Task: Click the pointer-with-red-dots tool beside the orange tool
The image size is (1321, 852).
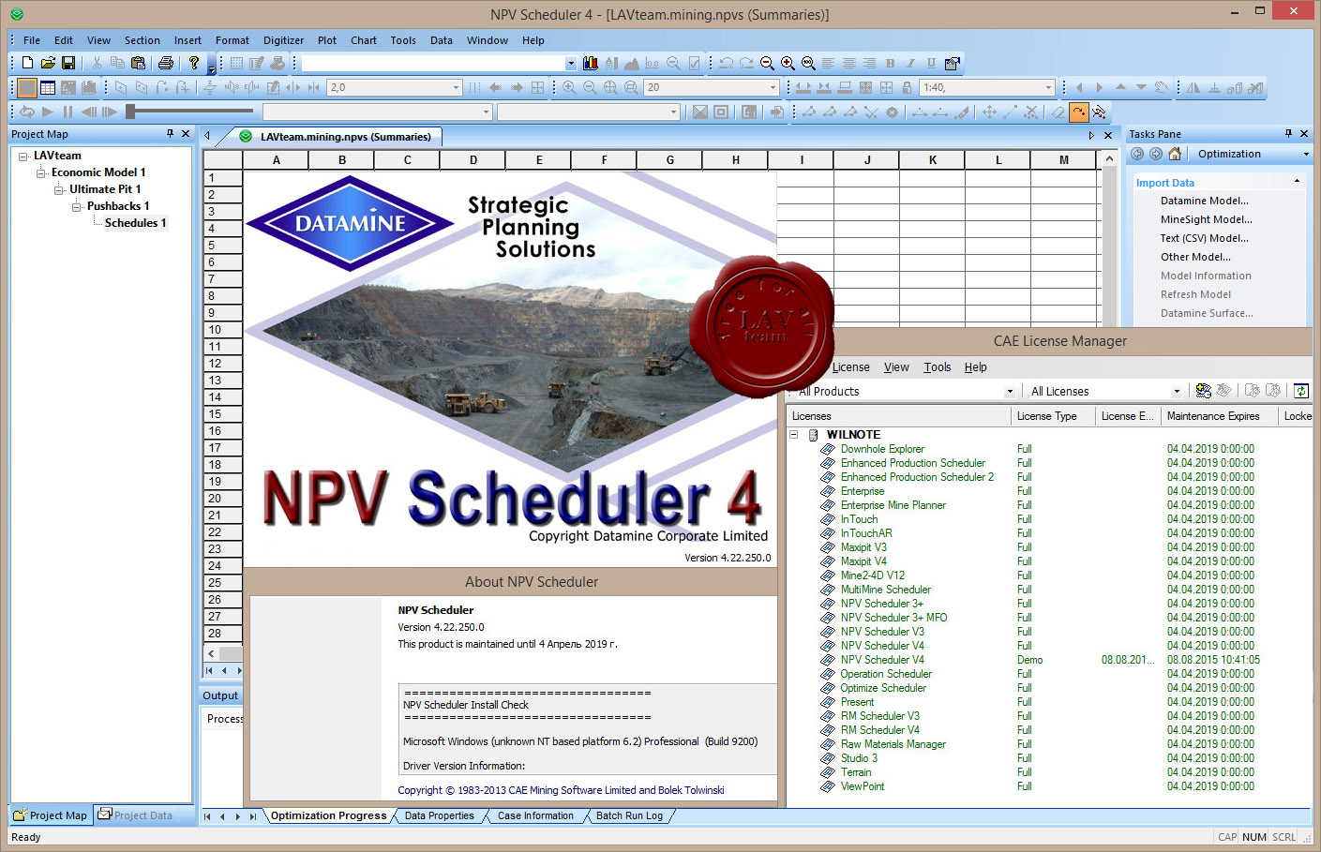Action: 1100,112
